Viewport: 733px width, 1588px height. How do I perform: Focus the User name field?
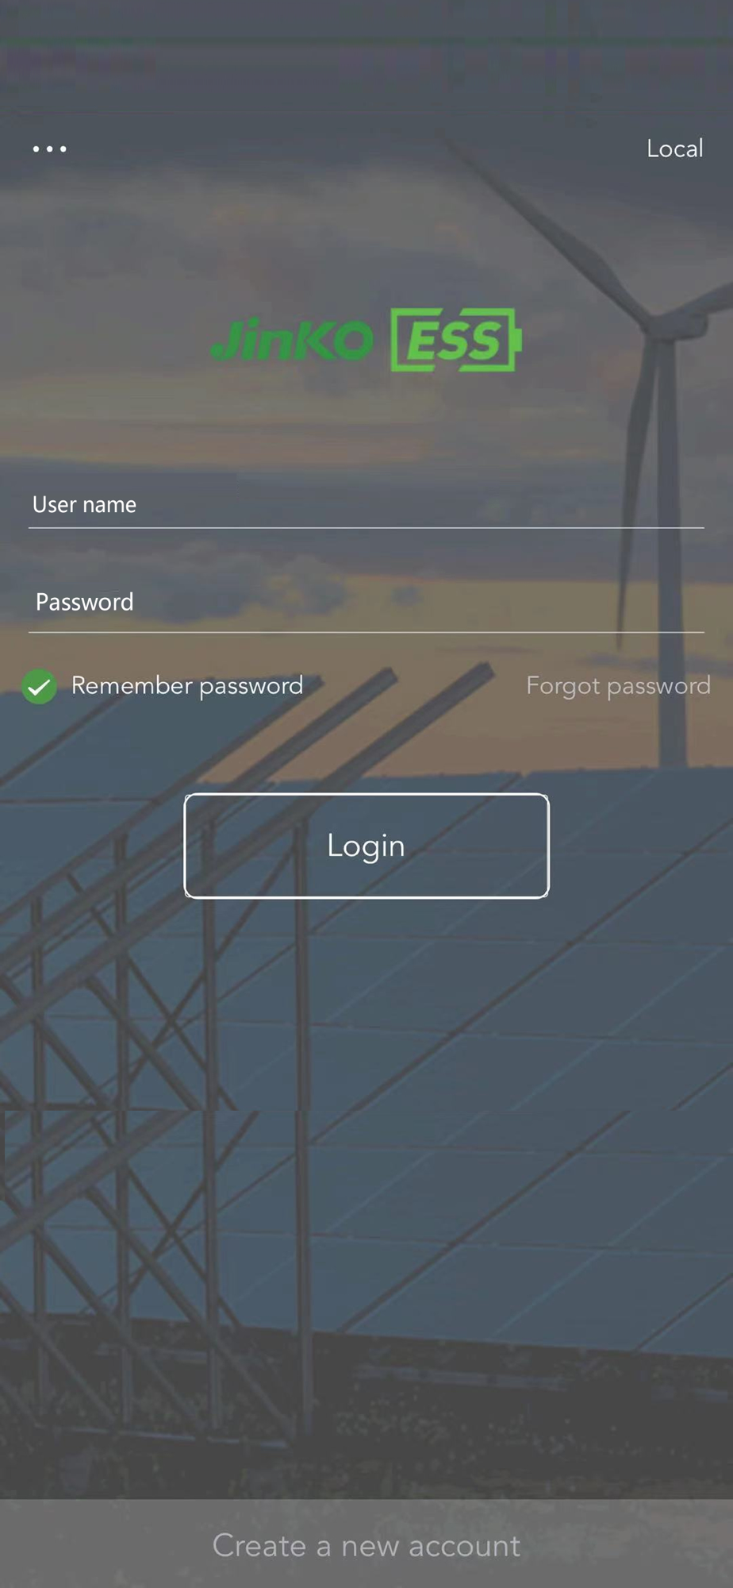click(366, 505)
